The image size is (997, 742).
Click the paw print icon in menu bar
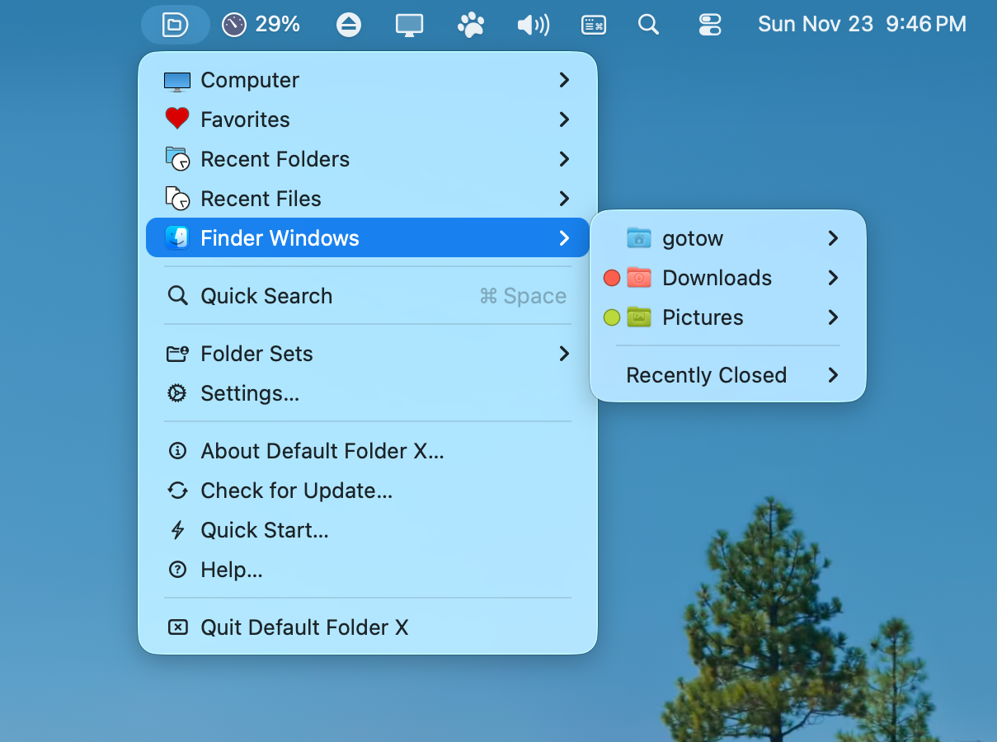tap(471, 25)
